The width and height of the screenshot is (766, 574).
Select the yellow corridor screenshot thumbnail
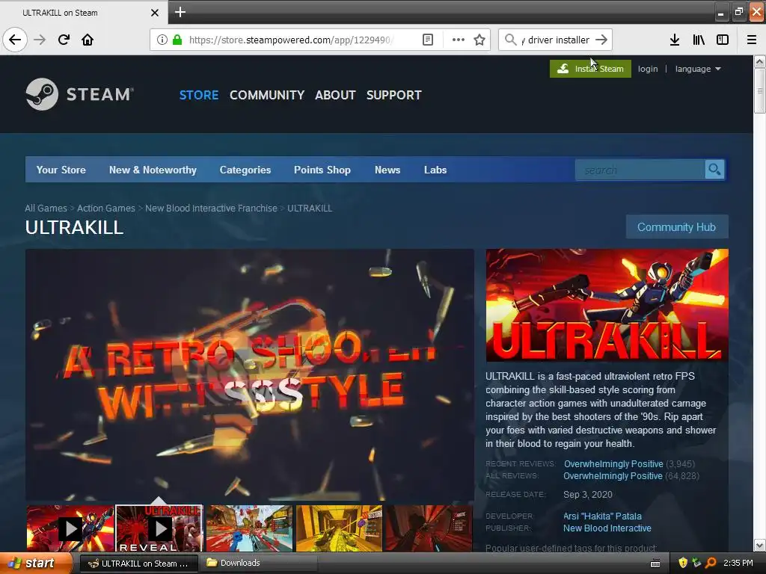click(x=339, y=528)
